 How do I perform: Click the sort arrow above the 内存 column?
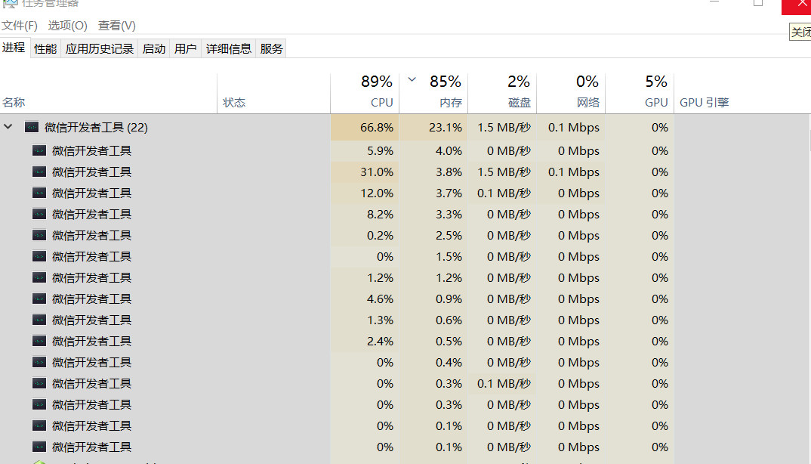[x=412, y=79]
